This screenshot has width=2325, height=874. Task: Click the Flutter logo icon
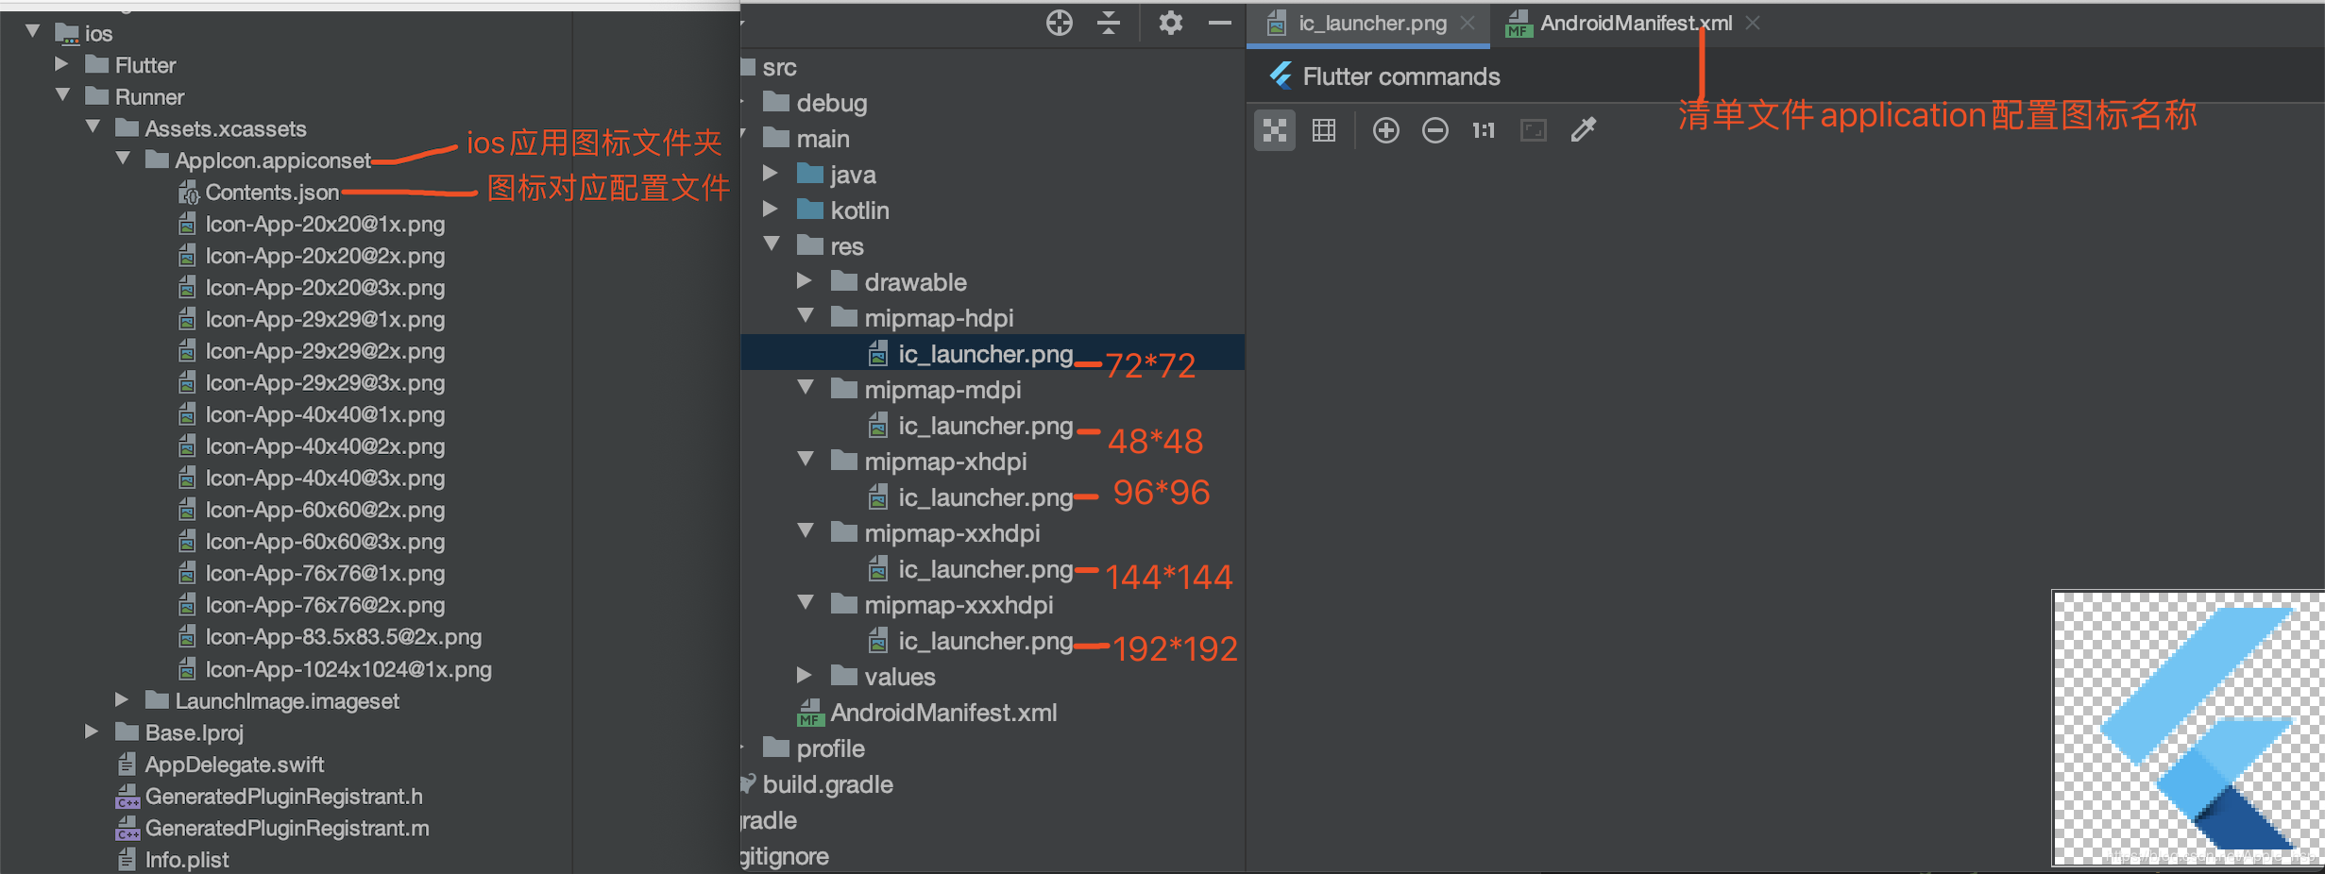tap(1281, 76)
